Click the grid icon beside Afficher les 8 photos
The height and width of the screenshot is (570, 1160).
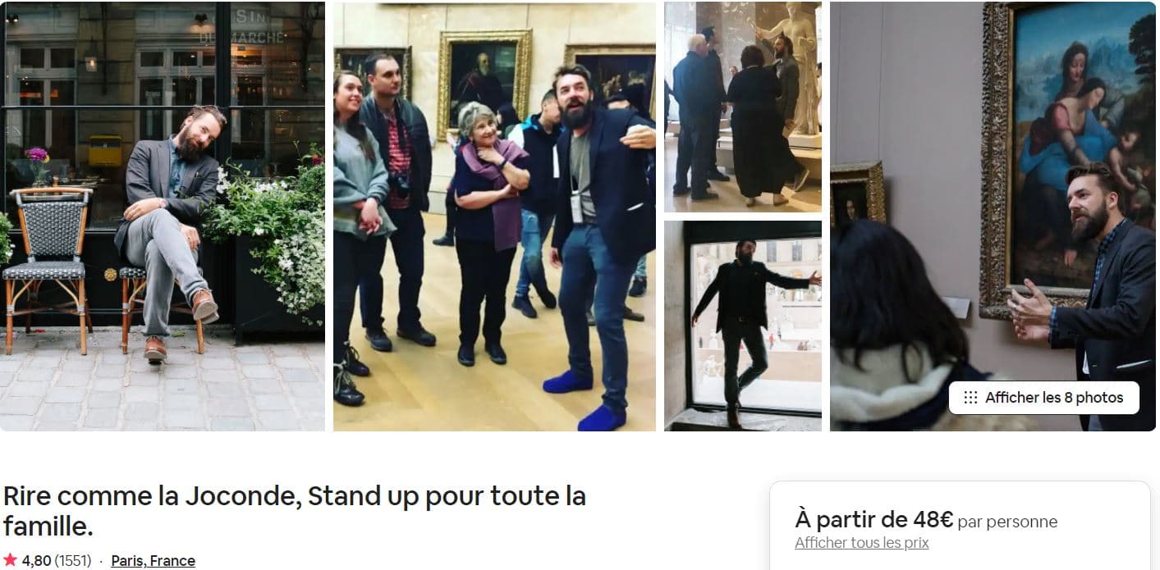(x=970, y=398)
